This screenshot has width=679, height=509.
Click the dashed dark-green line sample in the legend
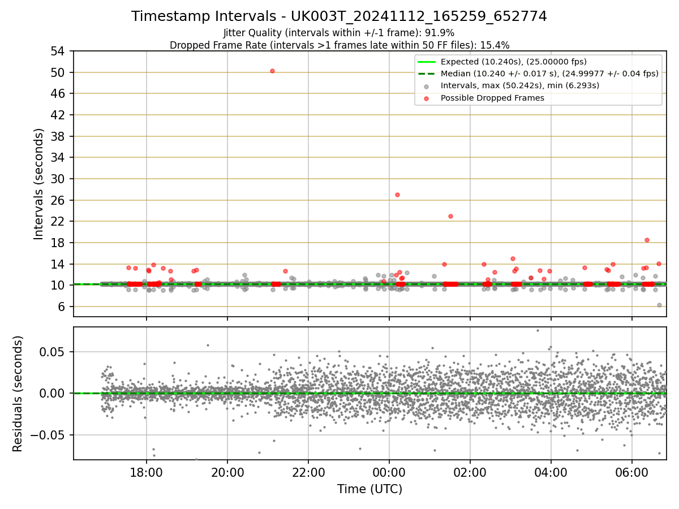pyautogui.click(x=427, y=74)
